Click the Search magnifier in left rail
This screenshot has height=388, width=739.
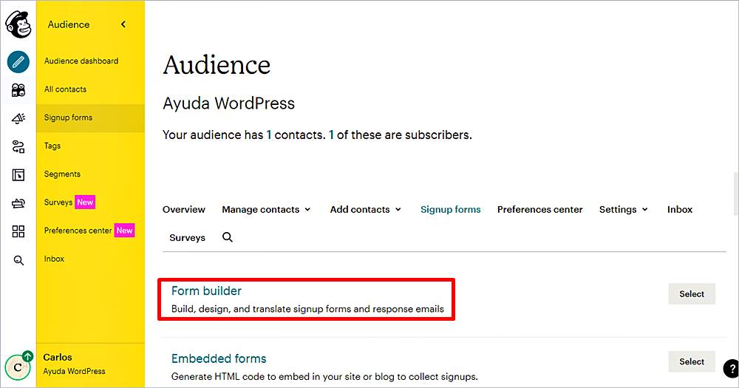18,260
